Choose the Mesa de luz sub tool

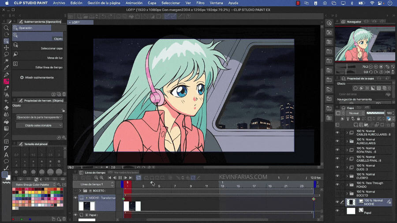(38, 56)
